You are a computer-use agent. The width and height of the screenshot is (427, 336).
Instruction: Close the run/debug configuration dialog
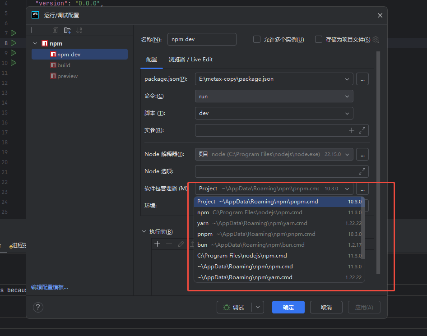[380, 15]
